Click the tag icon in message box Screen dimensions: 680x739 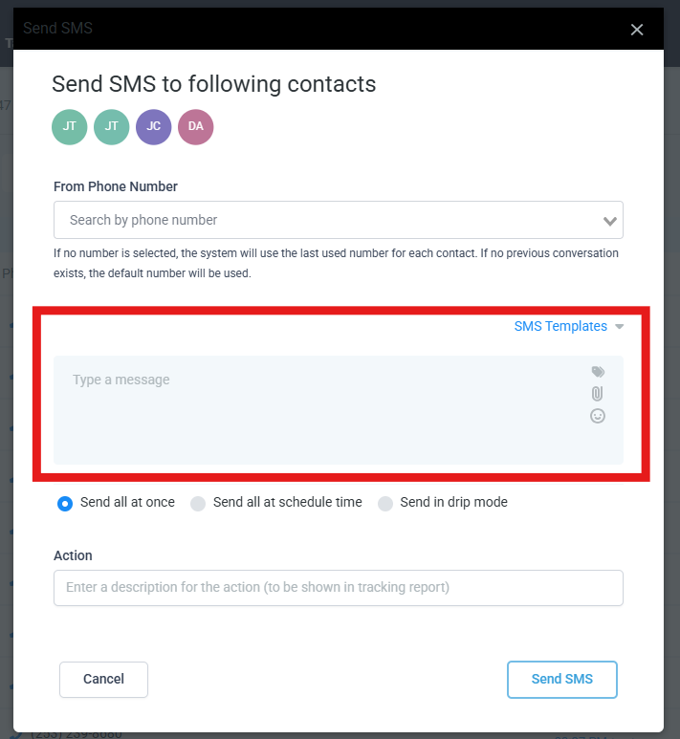[x=598, y=372]
